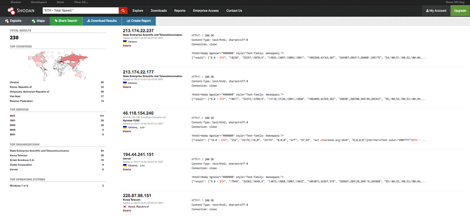Click the search query input field
470x216 pixels.
click(x=80, y=11)
